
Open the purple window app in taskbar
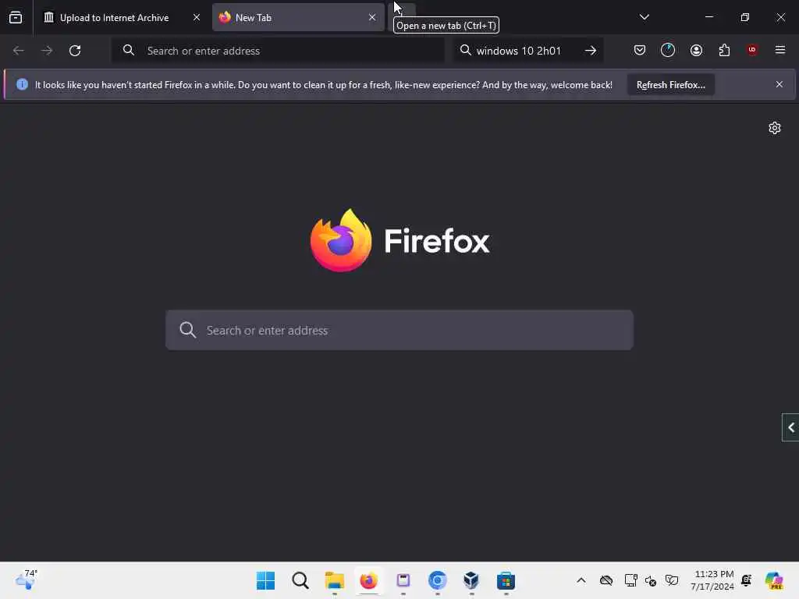[x=403, y=580]
